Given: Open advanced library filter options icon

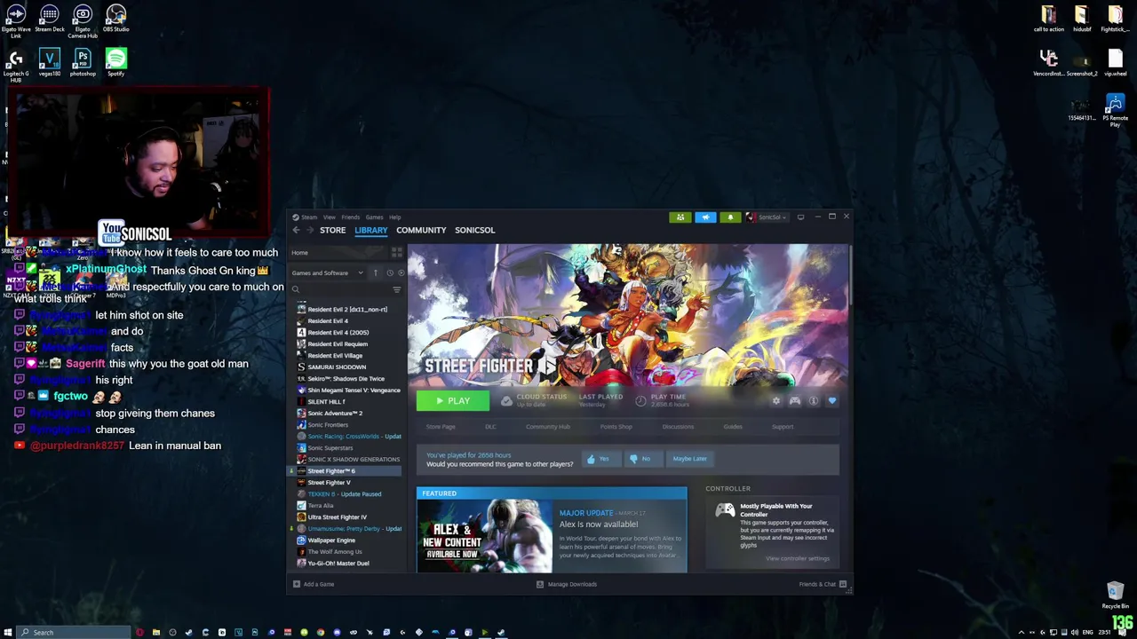Looking at the screenshot, I should coord(397,289).
